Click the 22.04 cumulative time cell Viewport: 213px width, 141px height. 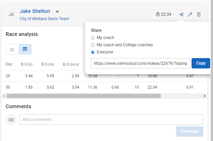(x=152, y=87)
